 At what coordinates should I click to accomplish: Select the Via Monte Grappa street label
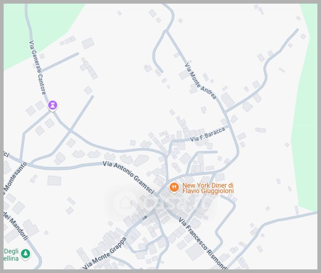tap(105, 253)
